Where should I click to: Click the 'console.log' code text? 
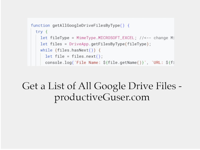coord(58,63)
